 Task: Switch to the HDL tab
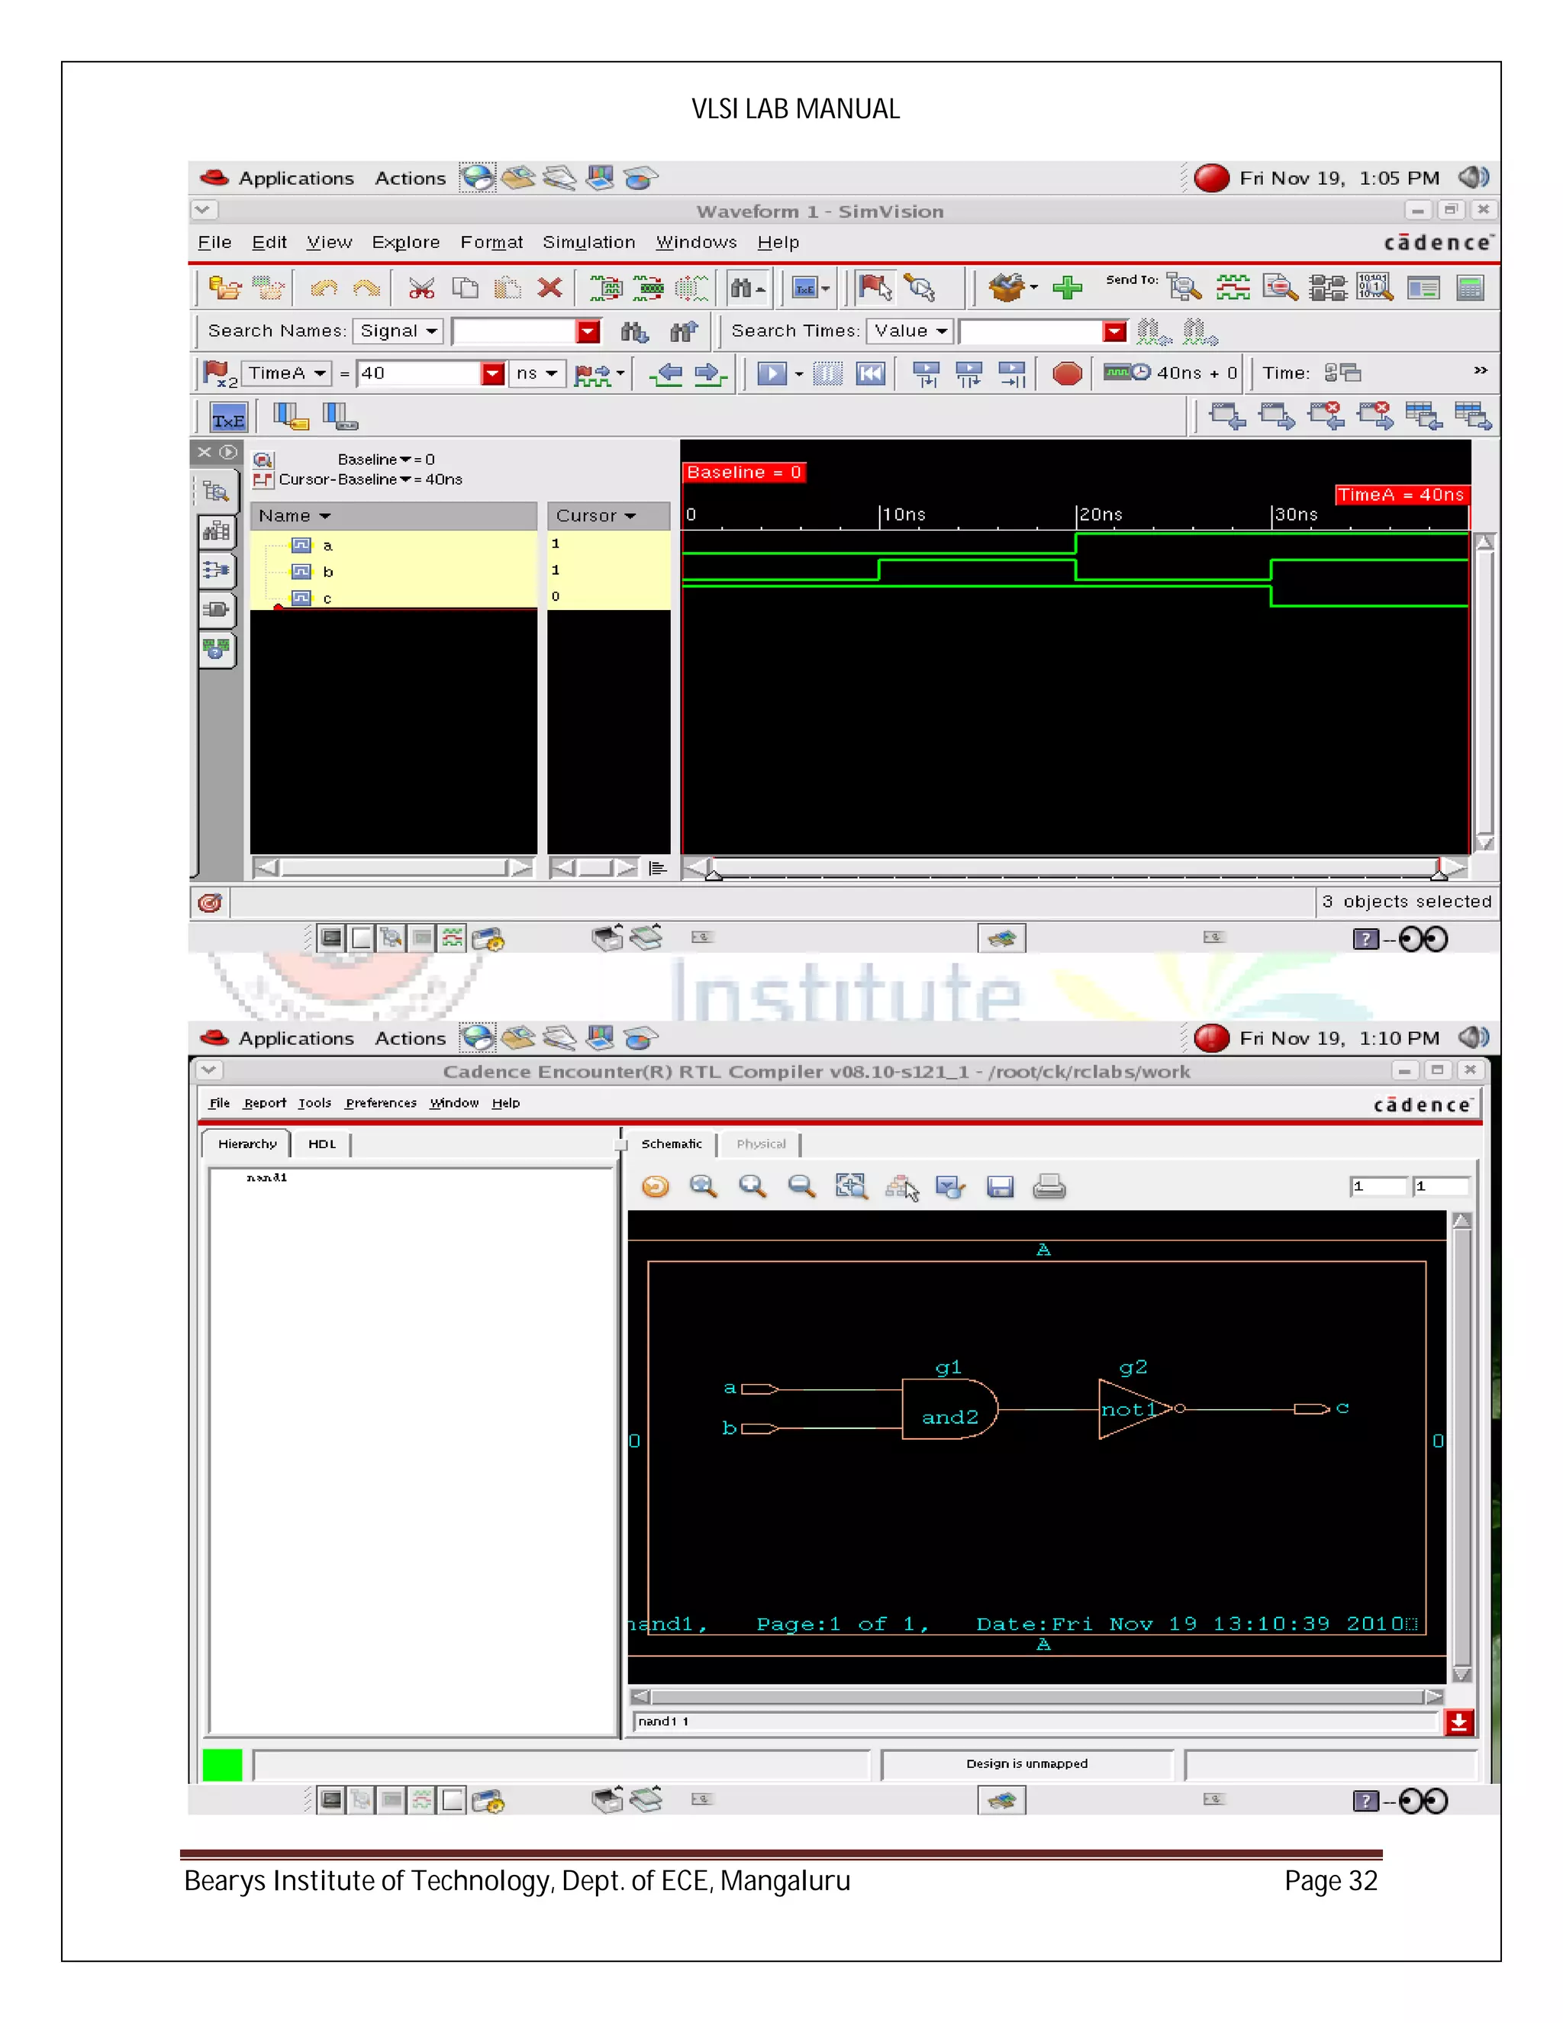321,1144
